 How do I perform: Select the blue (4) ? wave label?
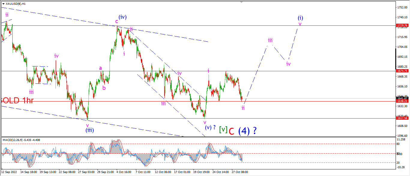pos(247,131)
